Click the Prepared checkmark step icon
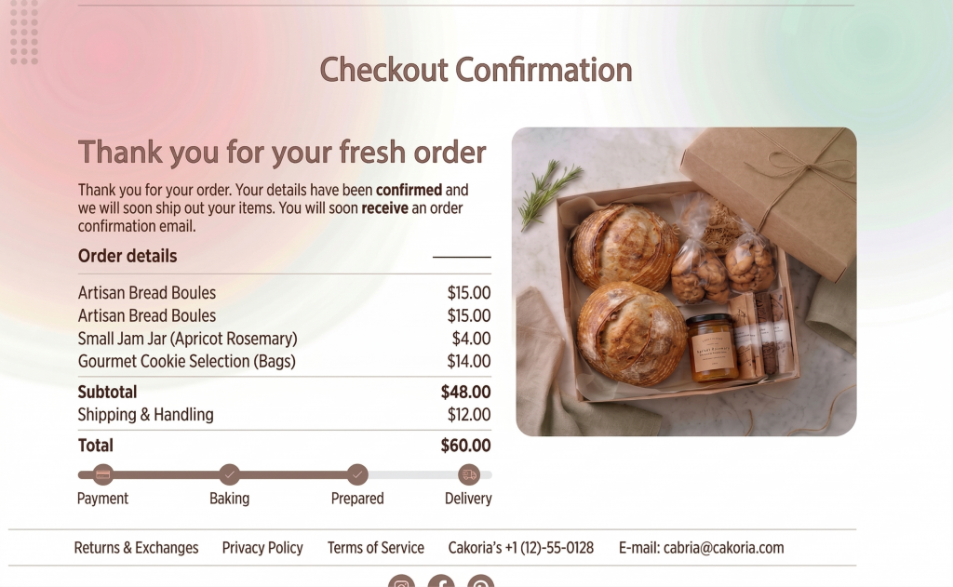The height and width of the screenshot is (587, 953). pos(357,474)
